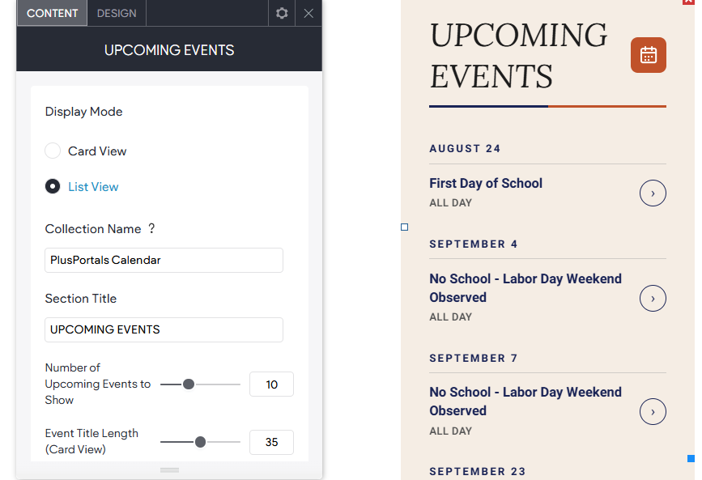
Task: Open widget settings gear icon
Action: [282, 13]
